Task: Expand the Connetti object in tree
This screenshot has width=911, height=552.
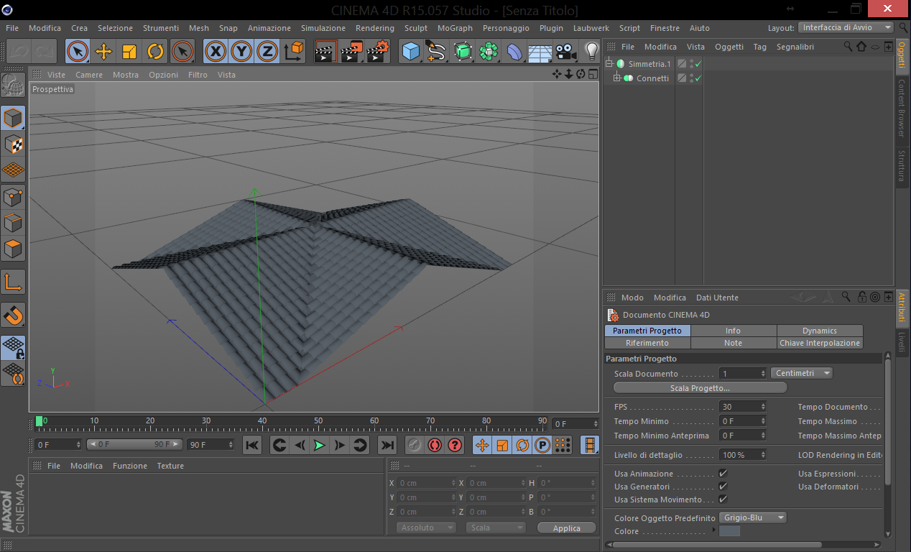Action: point(616,78)
